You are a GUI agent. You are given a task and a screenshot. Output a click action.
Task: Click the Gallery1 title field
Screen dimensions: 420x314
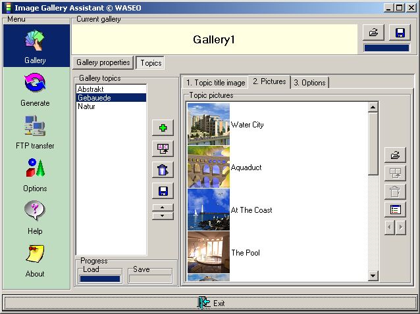(215, 39)
